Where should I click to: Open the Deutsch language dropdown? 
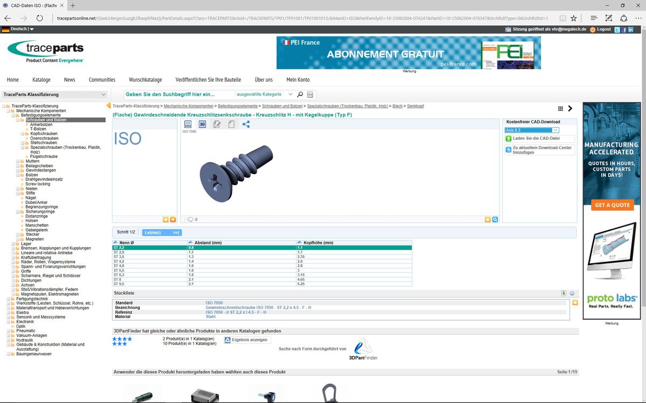[x=18, y=29]
